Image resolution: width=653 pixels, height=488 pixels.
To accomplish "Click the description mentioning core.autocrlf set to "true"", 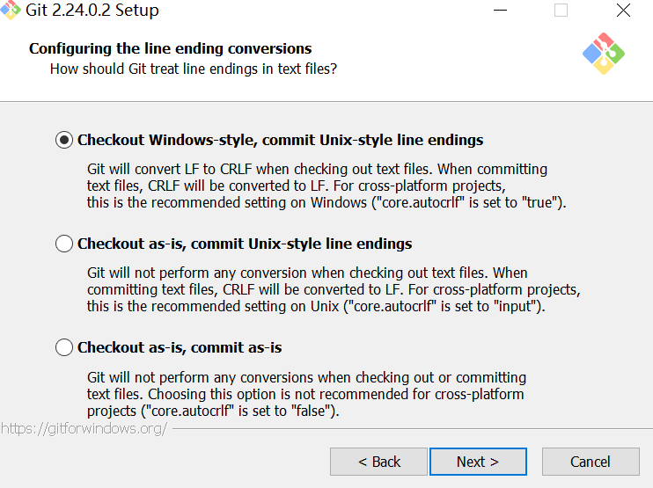I will click(x=326, y=186).
